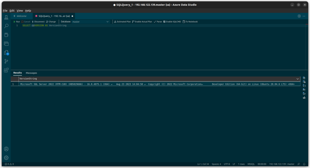Click the errors and warnings indicator
The height and width of the screenshot is (168, 310).
coord(9,164)
